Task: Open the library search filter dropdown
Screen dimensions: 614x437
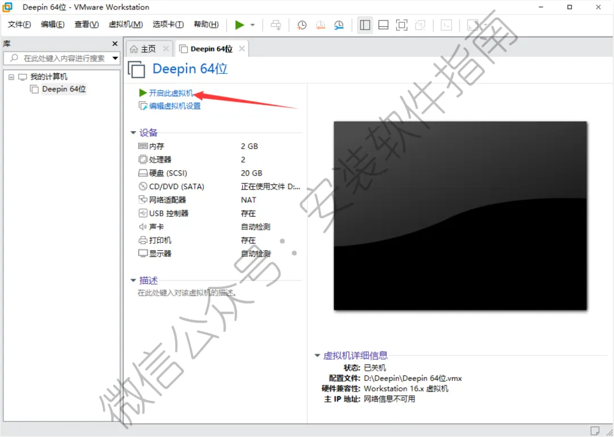Action: click(x=115, y=58)
